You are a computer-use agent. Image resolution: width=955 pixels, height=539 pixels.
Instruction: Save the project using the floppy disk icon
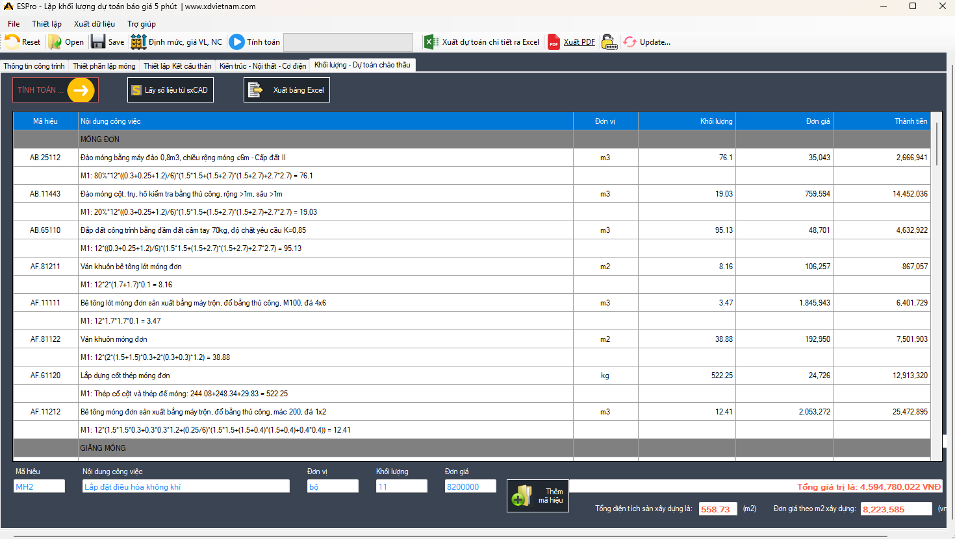(98, 42)
